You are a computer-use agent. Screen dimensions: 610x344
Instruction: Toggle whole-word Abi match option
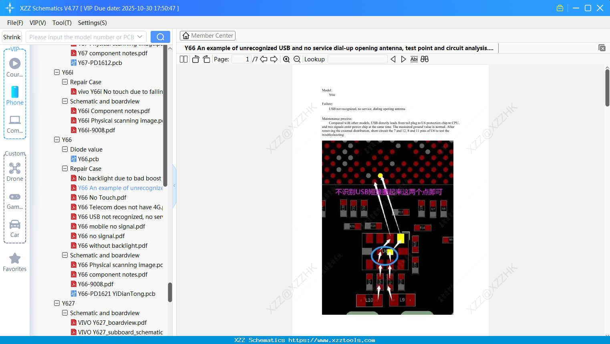click(414, 59)
